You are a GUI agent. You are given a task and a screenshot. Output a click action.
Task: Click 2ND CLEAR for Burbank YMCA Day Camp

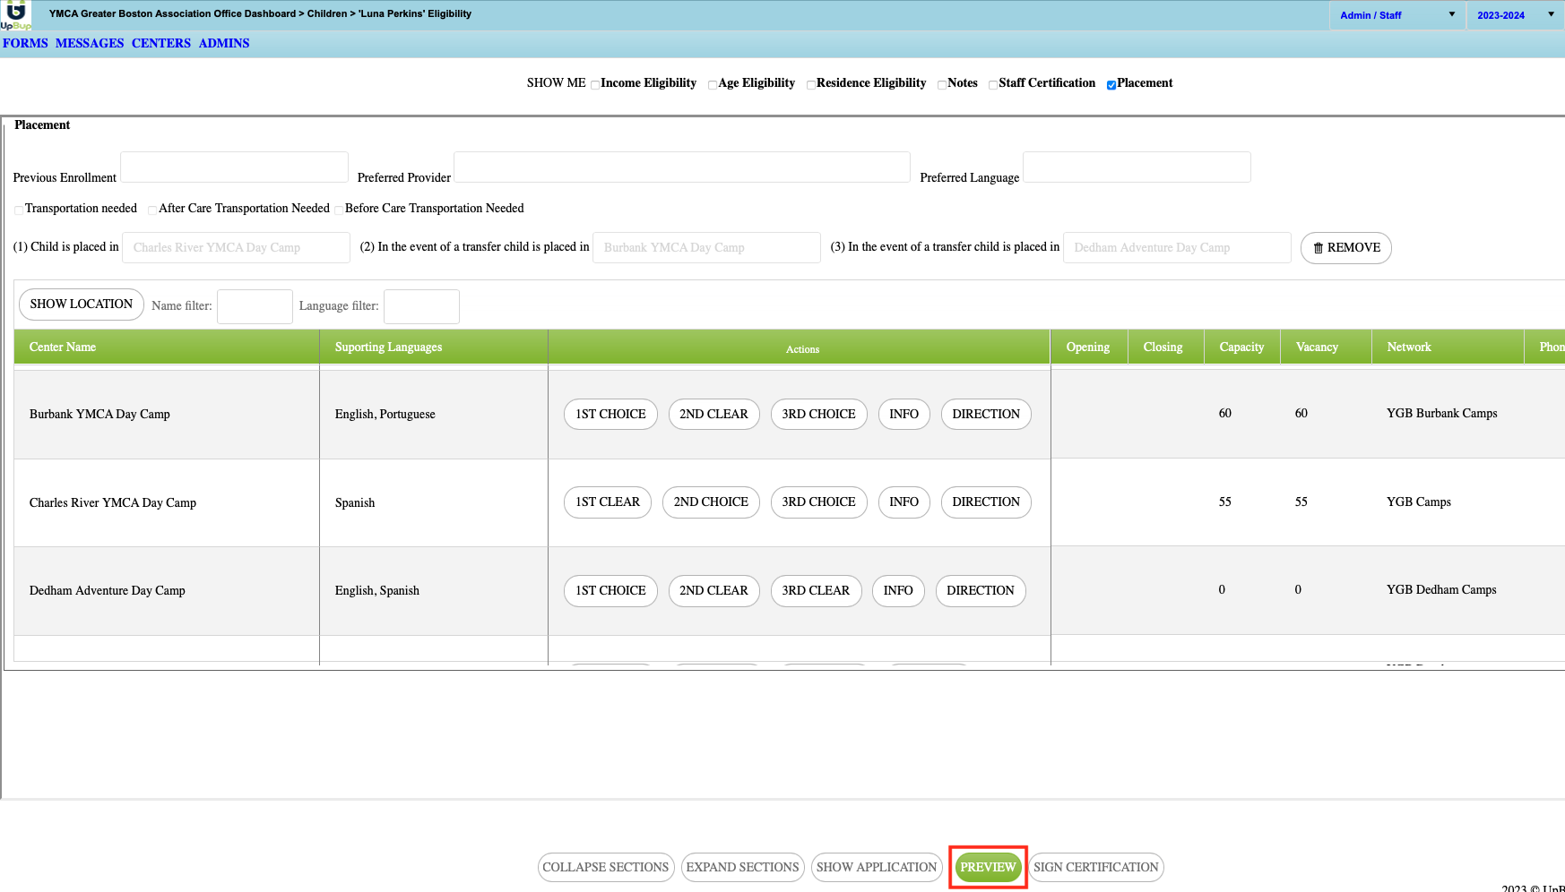pyautogui.click(x=714, y=415)
